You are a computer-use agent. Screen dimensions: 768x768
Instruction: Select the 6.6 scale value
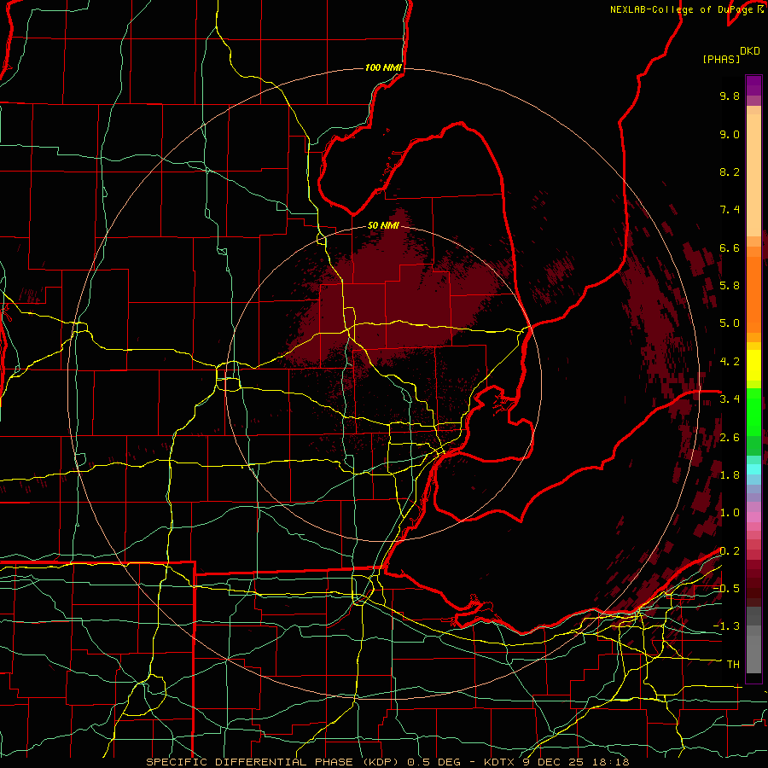coord(730,247)
